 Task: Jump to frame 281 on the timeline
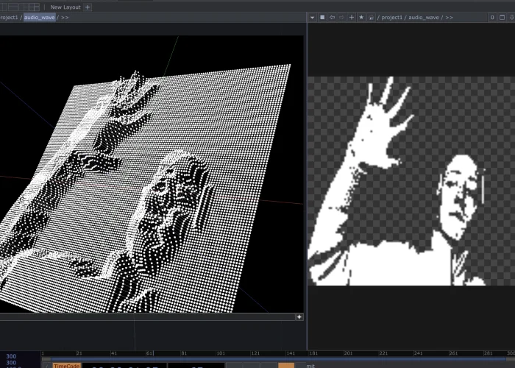[488, 353]
